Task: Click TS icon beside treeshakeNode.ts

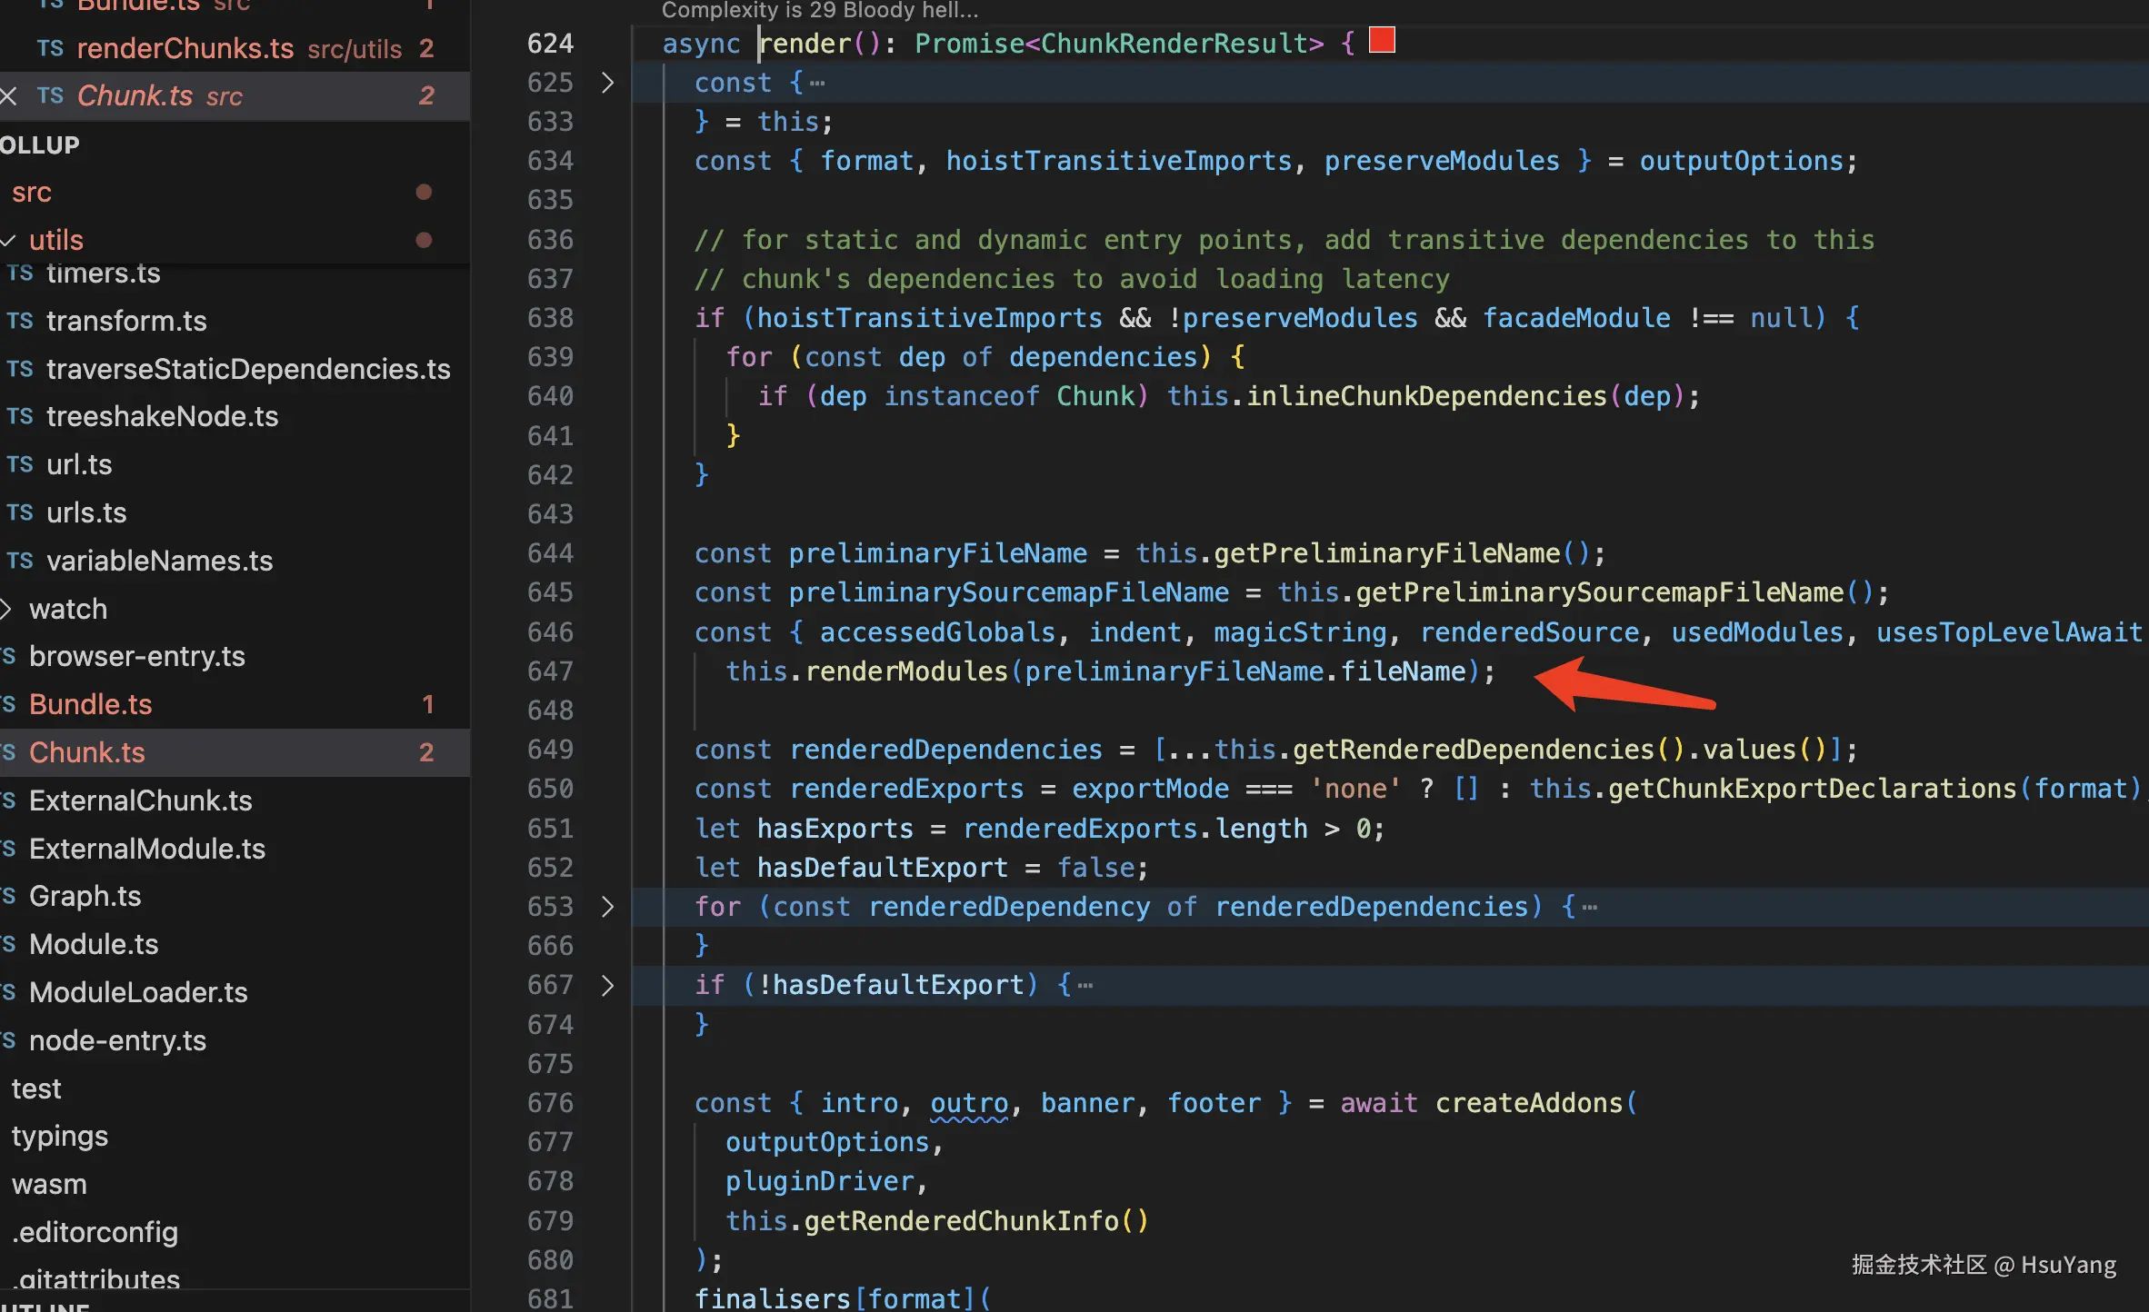Action: point(20,416)
